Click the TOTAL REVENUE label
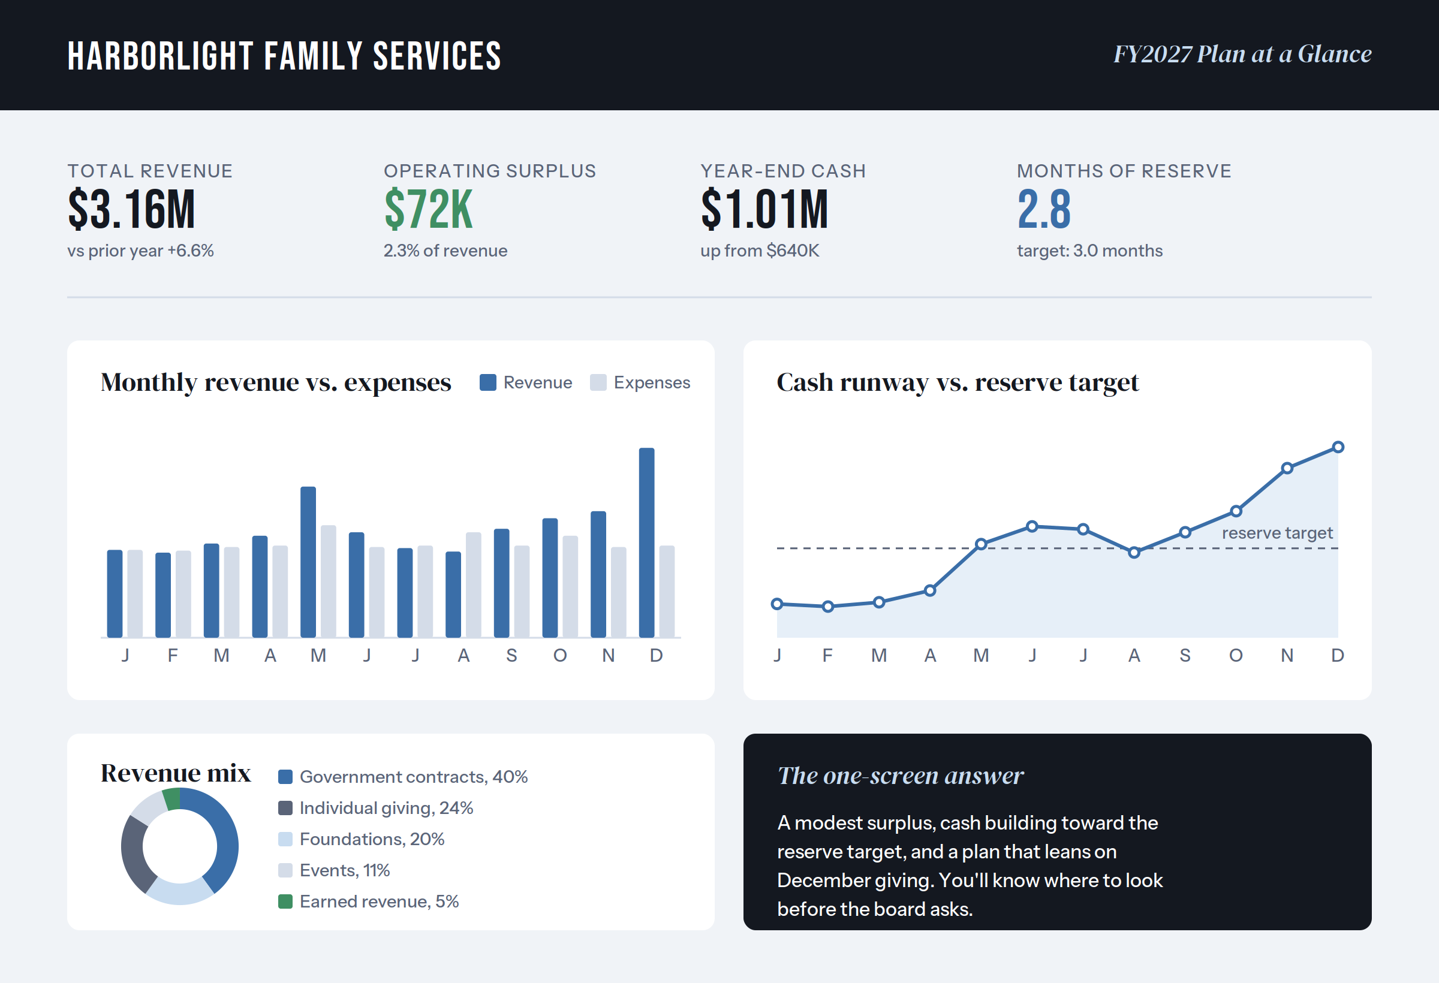 click(150, 171)
